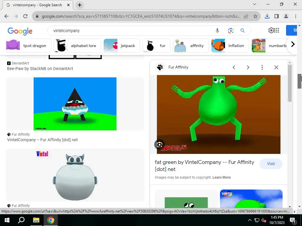The width and height of the screenshot is (302, 226).
Task: Open clock showing 1:45 PM
Action: [277, 220]
